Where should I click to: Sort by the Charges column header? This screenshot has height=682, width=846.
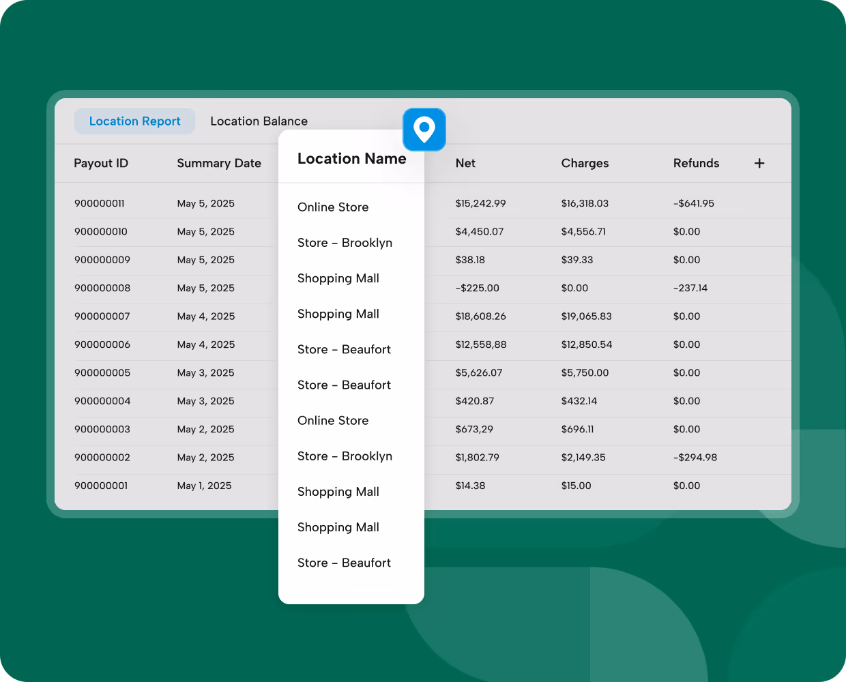click(x=585, y=163)
